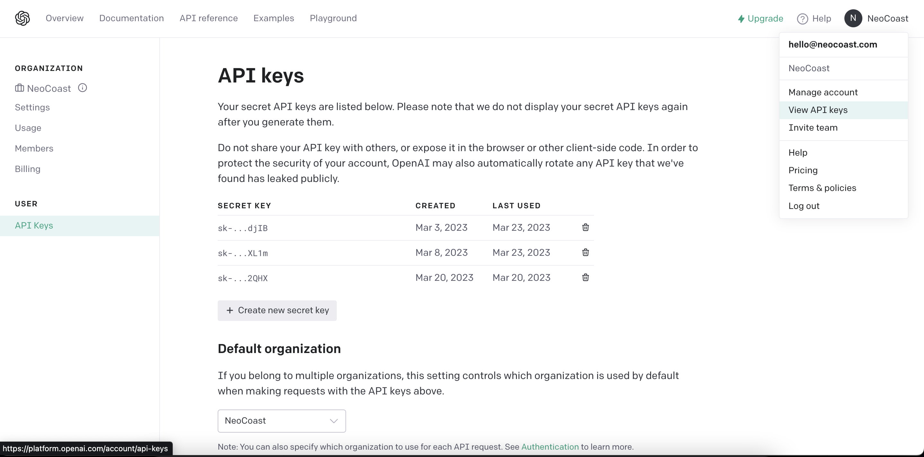Select API Keys in the sidebar

pos(80,226)
